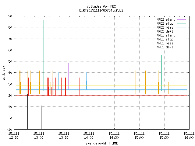Click the chart title 'Voltages for MEX'

point(101,6)
